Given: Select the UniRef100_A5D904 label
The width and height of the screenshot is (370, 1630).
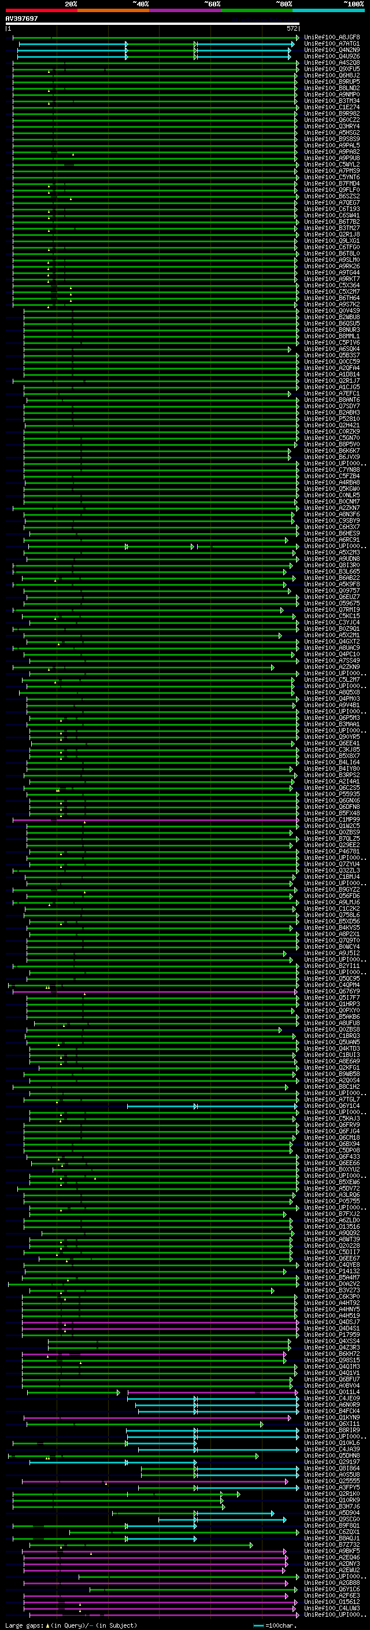Looking at the screenshot, I should click(332, 1513).
